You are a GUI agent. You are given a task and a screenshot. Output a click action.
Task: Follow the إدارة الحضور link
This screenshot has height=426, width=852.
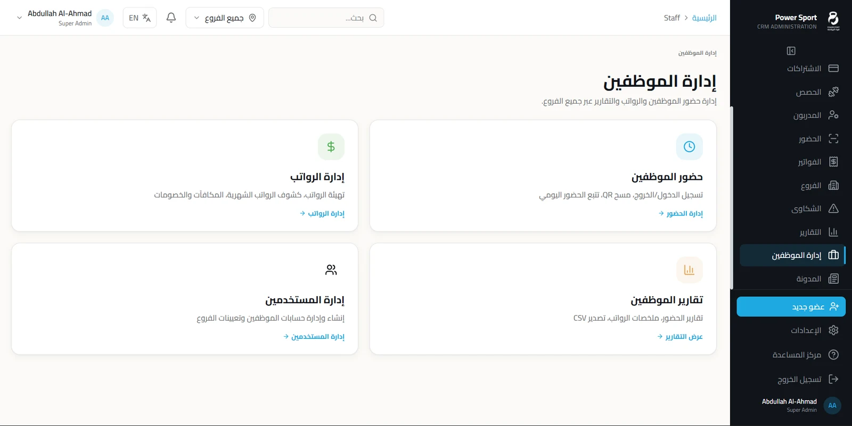pos(681,213)
